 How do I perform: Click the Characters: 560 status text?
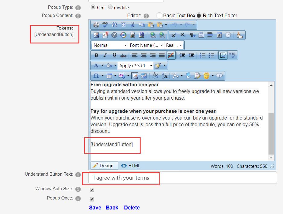click(x=252, y=166)
